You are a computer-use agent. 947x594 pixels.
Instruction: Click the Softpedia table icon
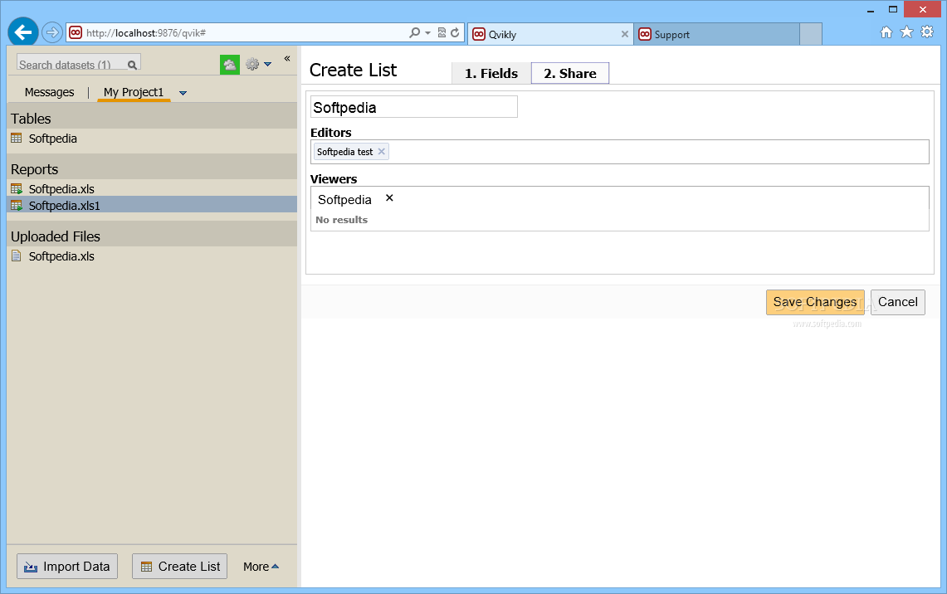pos(17,138)
